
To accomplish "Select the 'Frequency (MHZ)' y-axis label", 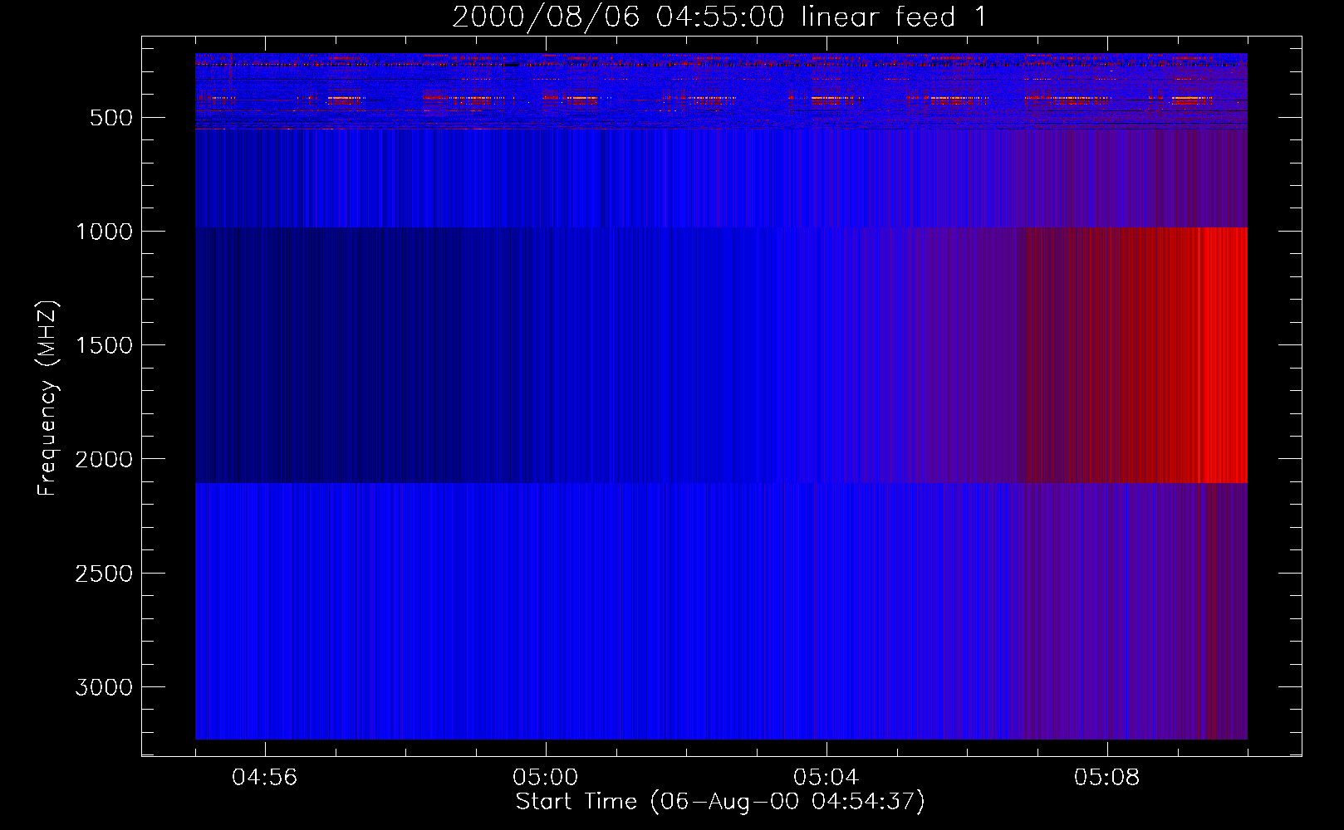I will pyautogui.click(x=48, y=398).
